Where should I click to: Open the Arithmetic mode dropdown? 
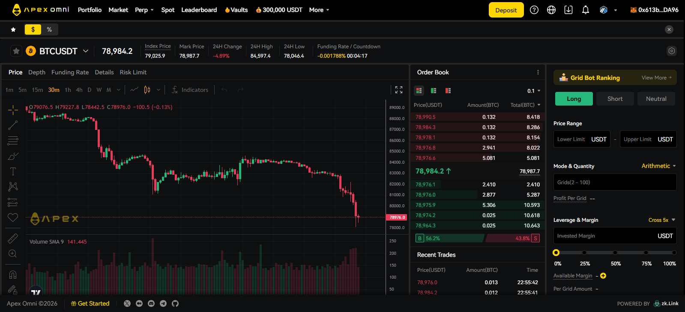coord(658,166)
